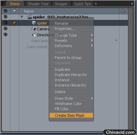
Task: Expand the Deformers submenu
Action: 71,46
